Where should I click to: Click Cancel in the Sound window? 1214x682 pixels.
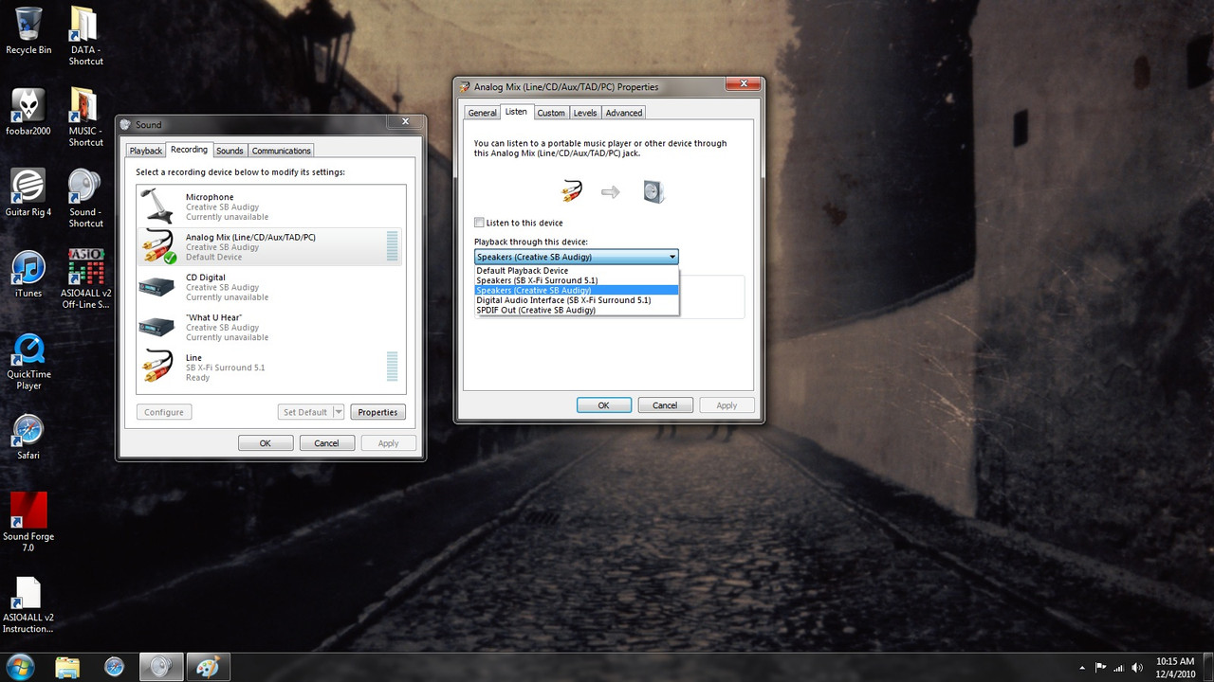pos(327,443)
